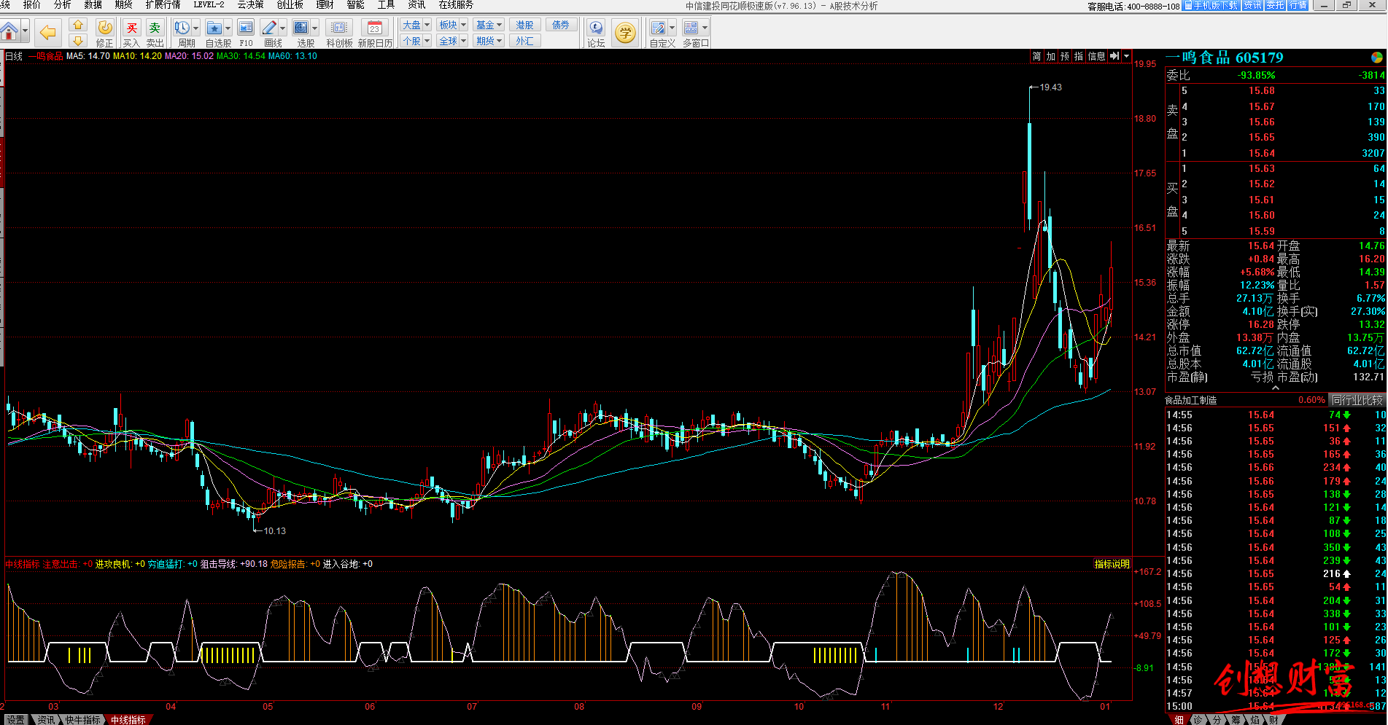This screenshot has width=1388, height=725.
Task: Switch to the 快牛指标 tab
Action: pos(82,720)
